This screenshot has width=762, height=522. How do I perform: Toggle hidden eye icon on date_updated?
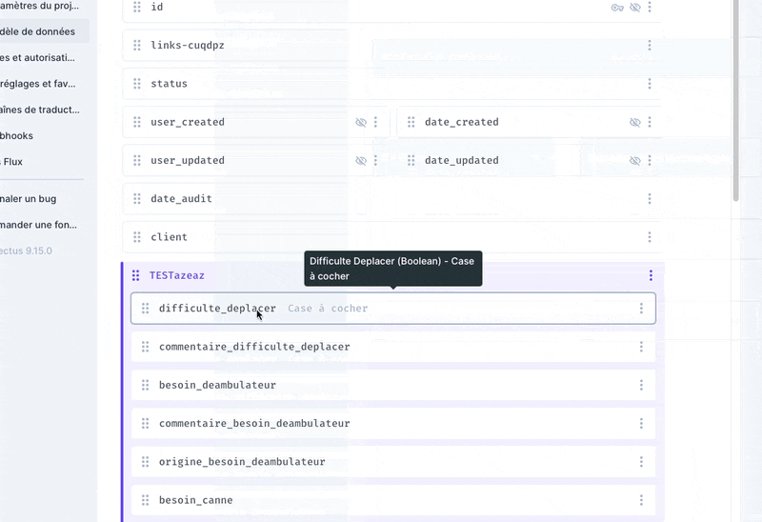pos(635,160)
